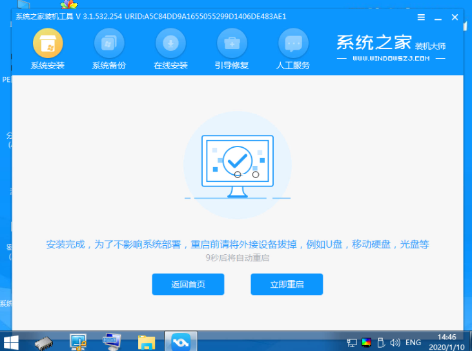
Task: Switch the ENG input language indicator
Action: (413, 342)
